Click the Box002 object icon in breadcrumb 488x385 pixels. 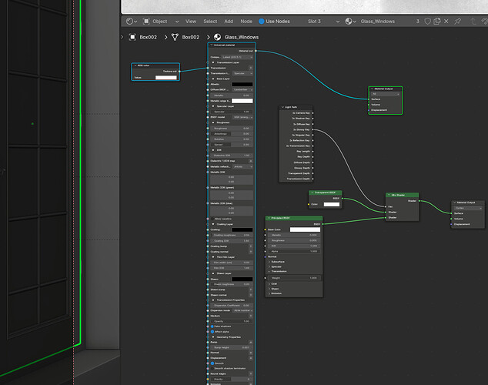coord(132,37)
